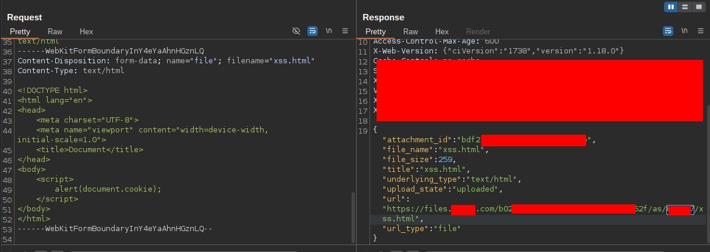Toggle line wrap in Request panel
Screen dimensions: 710x252
pyautogui.click(x=313, y=31)
